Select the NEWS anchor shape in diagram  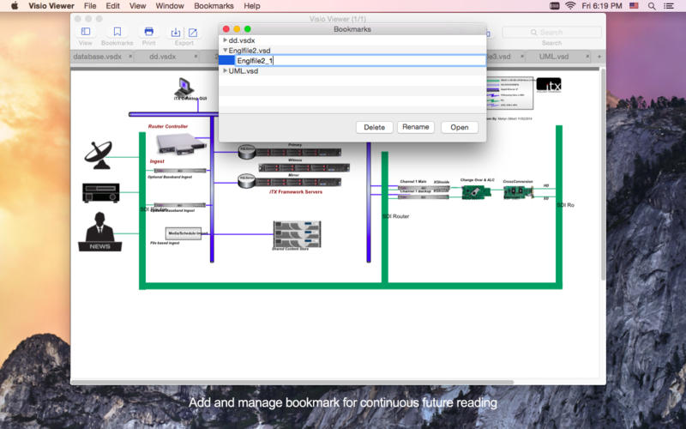99,232
